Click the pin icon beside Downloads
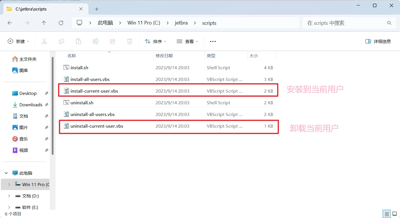Screen dimensions: 400x218 pos(46,105)
